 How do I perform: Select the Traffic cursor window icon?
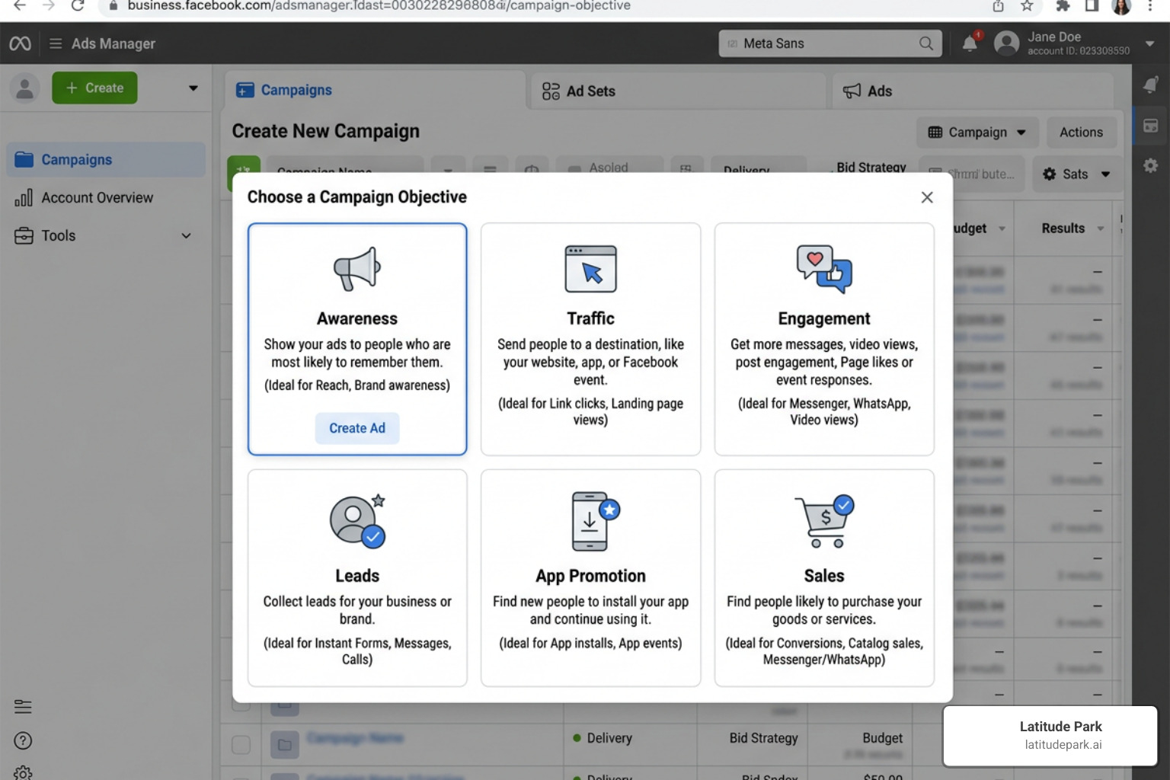click(x=590, y=269)
